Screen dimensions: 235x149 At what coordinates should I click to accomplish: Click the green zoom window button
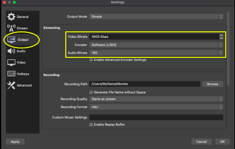(14, 2)
